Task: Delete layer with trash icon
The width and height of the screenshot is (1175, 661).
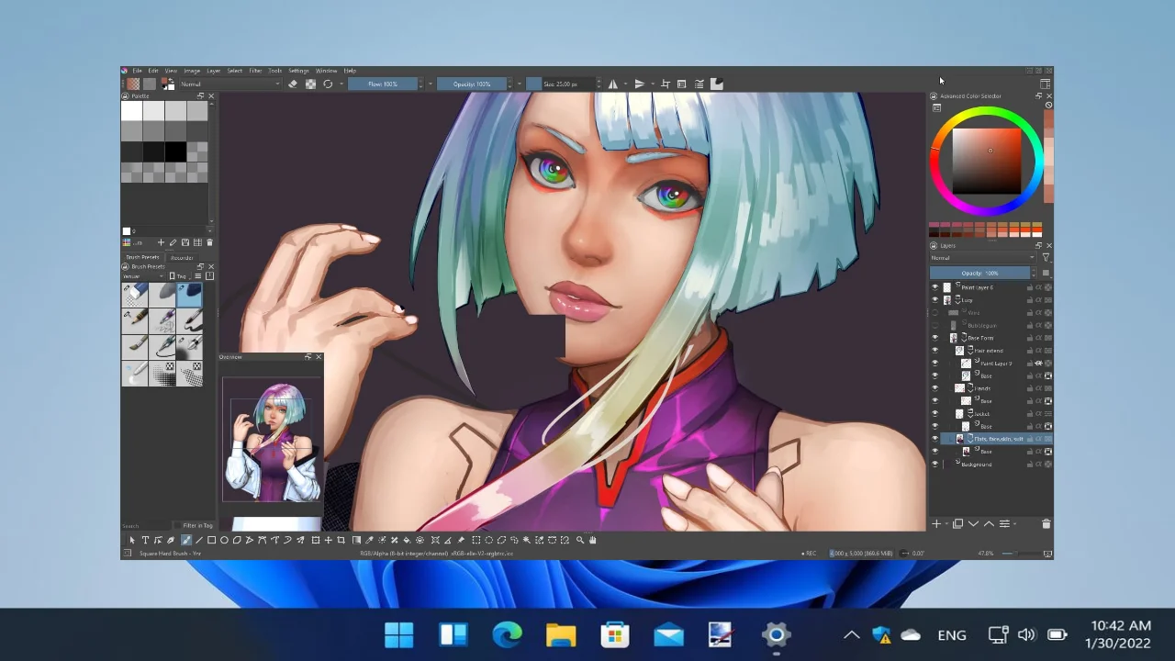Action: pyautogui.click(x=1046, y=523)
